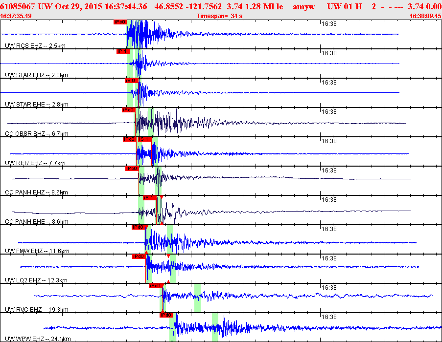Click the red triangle marker atop PANH BHE trace
442x342 pixels.
(x=161, y=197)
